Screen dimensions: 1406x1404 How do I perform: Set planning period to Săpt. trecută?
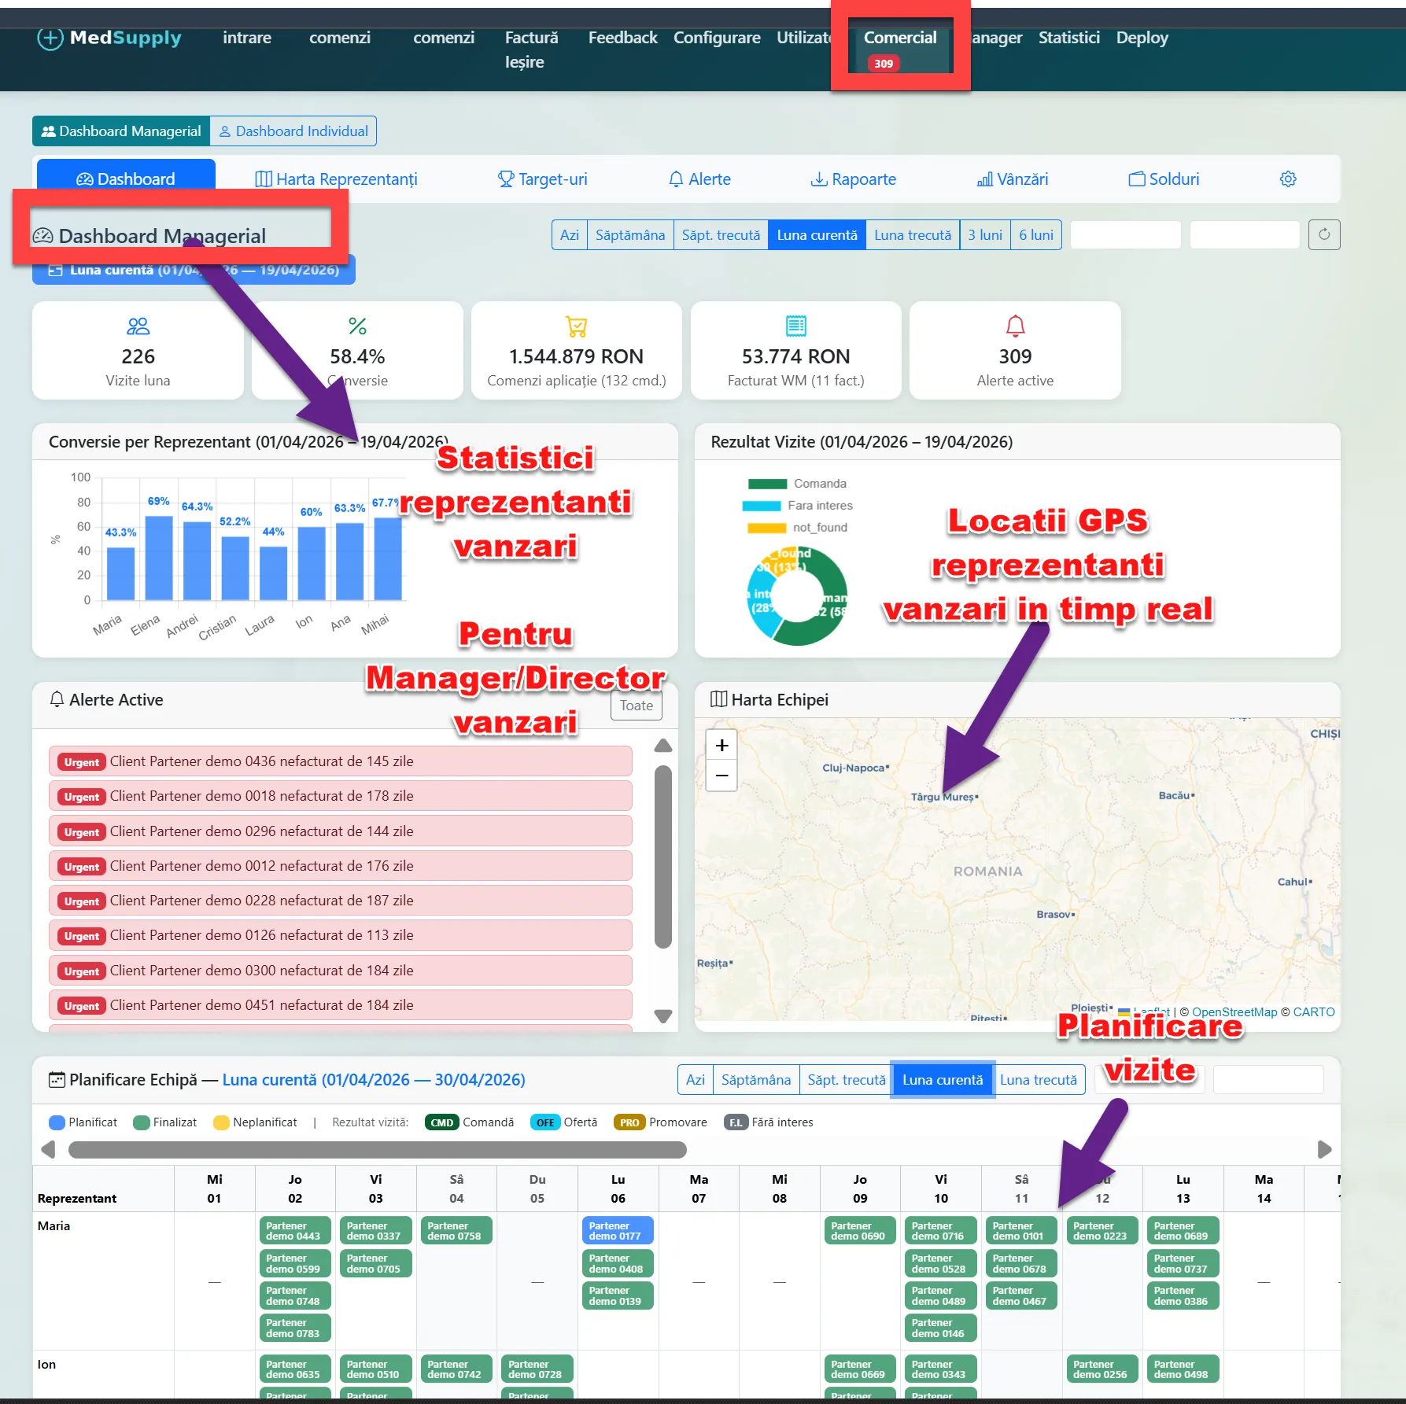coord(847,1080)
